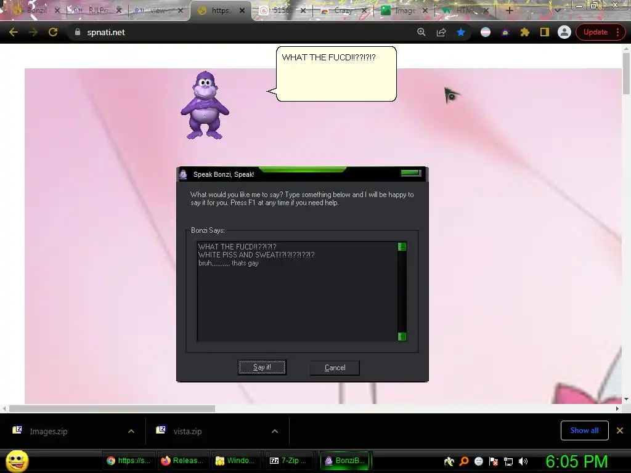
Task: Expand the tab search dropdown arrow
Action: 557,10
